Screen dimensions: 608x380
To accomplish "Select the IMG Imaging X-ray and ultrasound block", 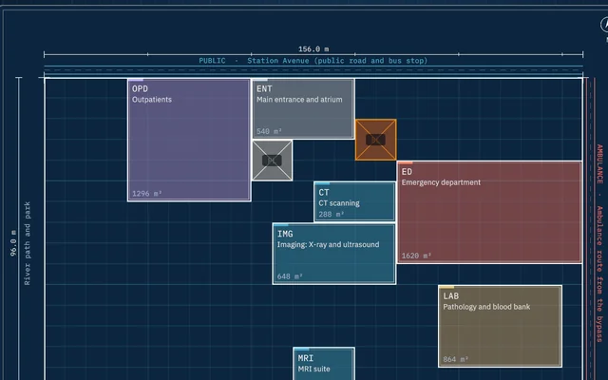I will point(334,254).
